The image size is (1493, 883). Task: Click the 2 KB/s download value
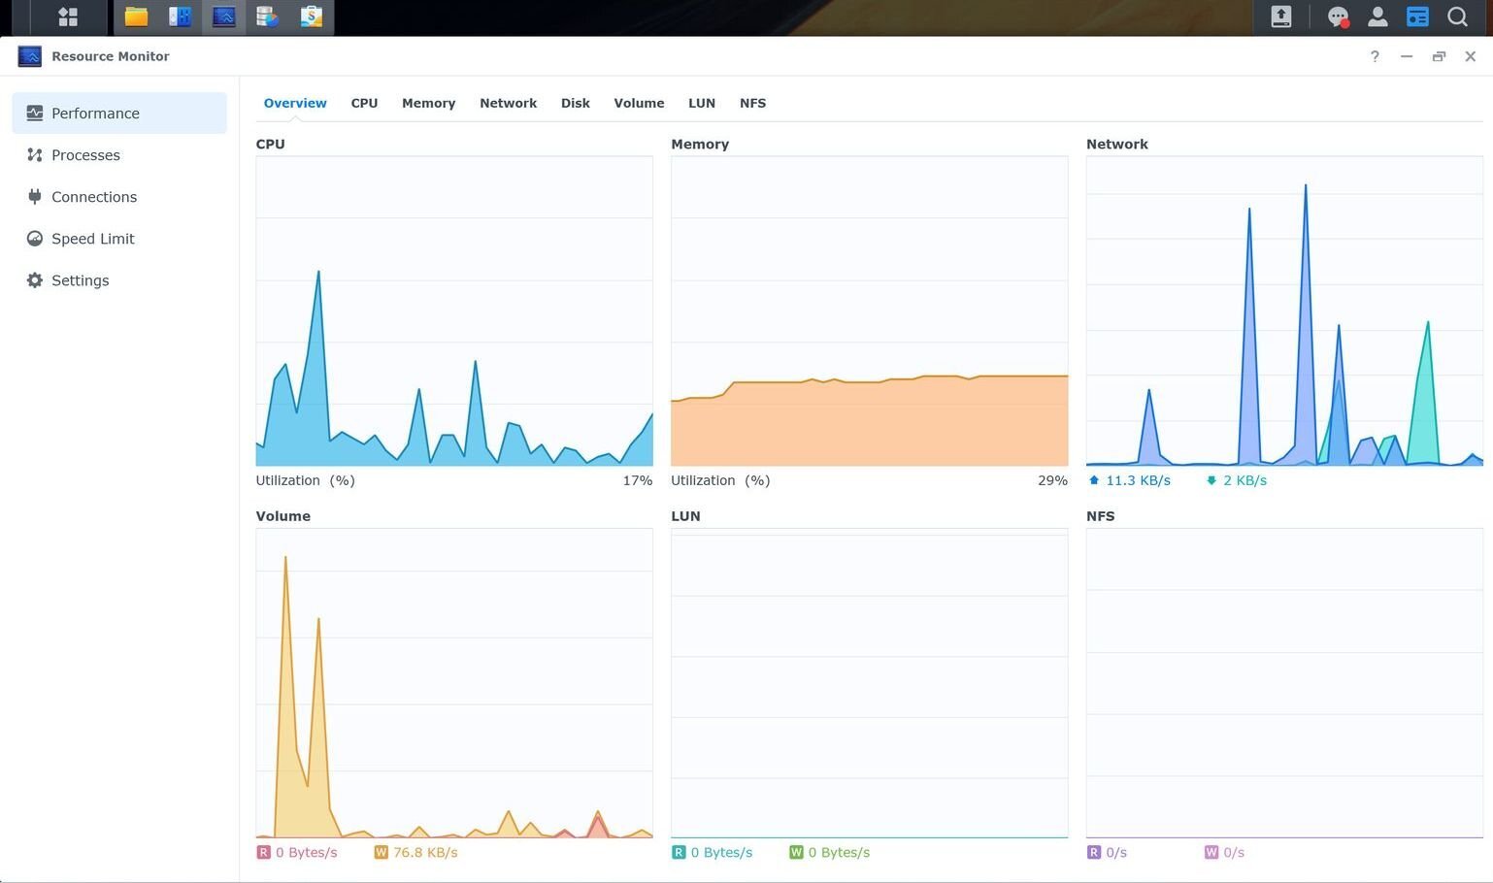(1244, 480)
